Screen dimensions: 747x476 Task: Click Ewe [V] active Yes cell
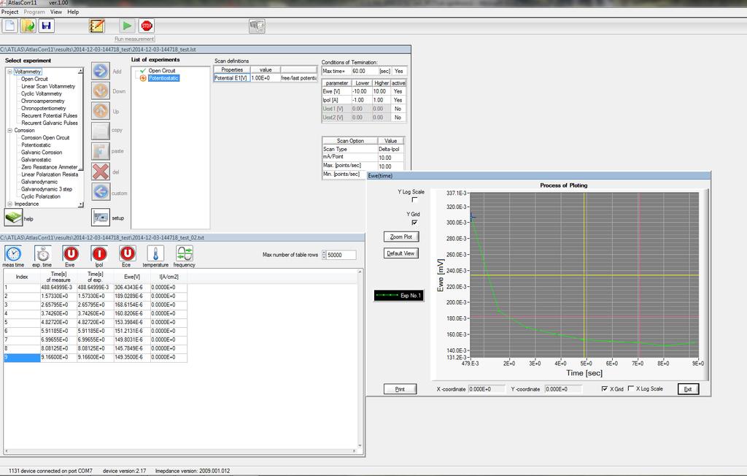(398, 91)
